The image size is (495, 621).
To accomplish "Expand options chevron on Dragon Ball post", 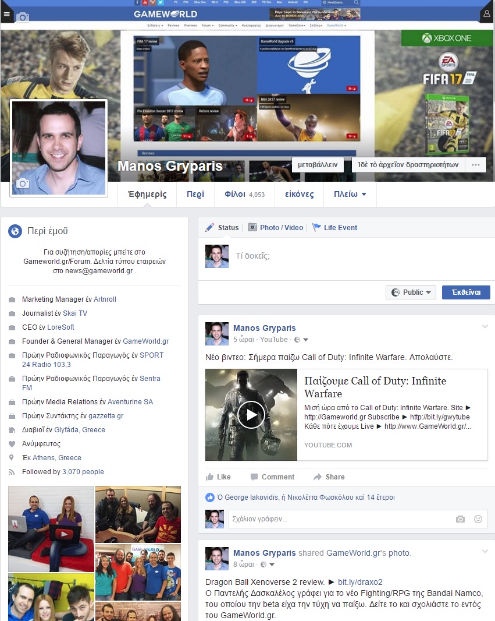I will [x=485, y=551].
